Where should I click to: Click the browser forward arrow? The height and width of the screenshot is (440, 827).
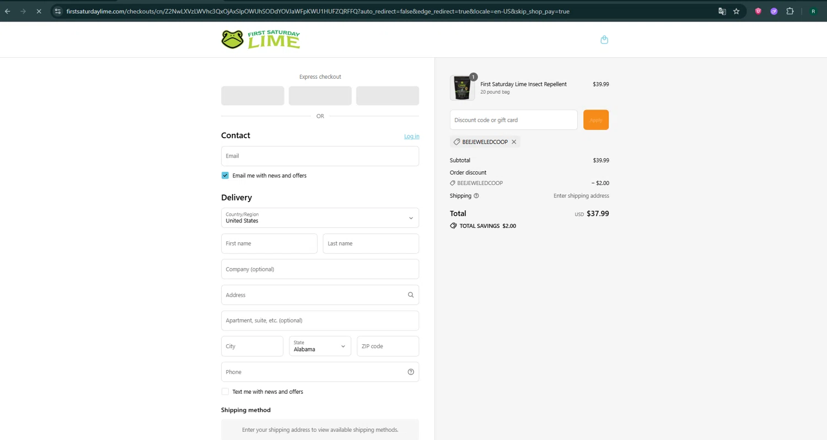(23, 11)
